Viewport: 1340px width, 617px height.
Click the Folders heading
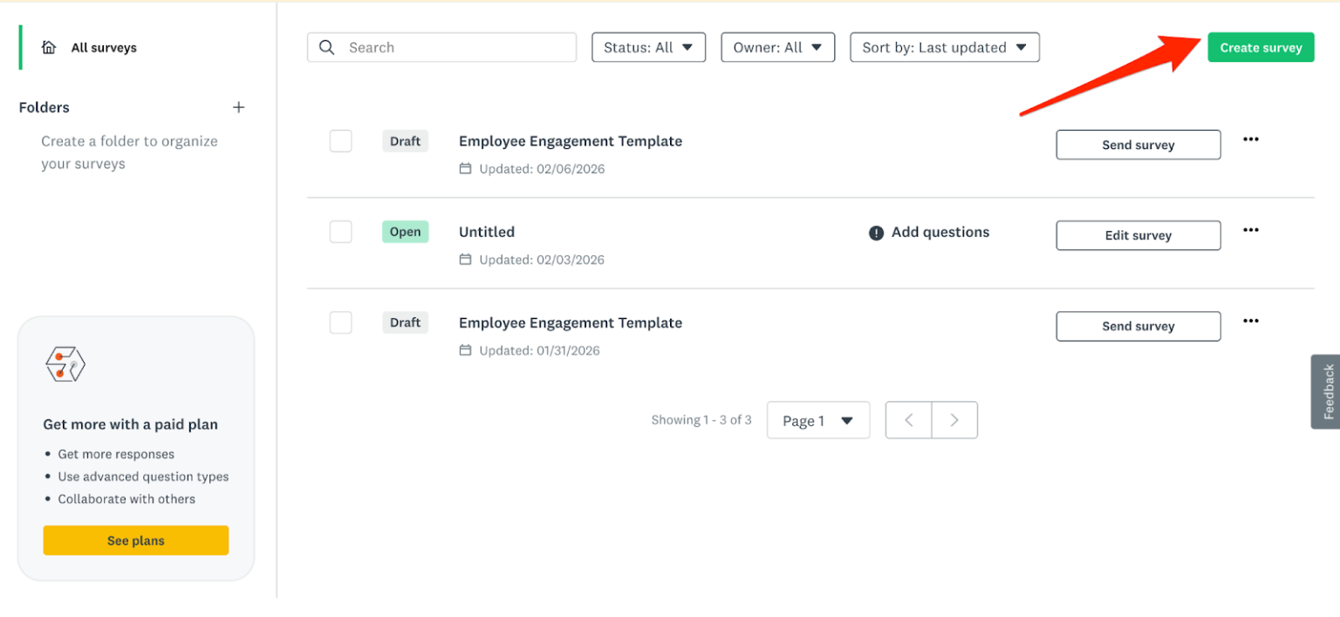(44, 107)
